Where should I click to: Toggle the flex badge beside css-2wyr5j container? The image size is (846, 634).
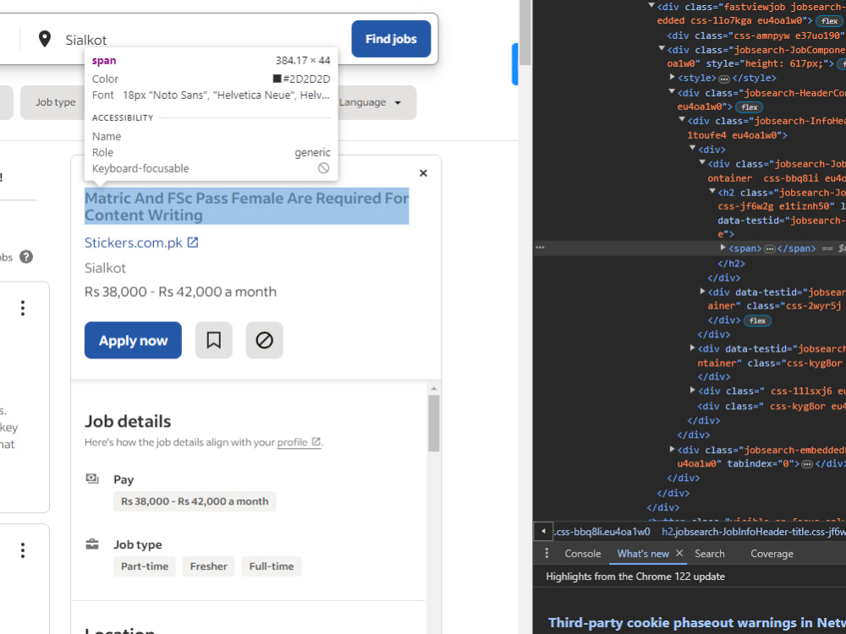click(757, 320)
